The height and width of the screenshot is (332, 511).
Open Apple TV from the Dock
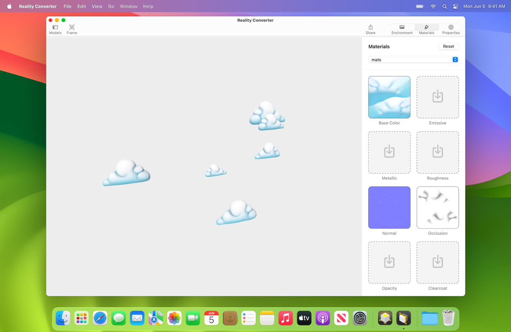click(x=304, y=318)
